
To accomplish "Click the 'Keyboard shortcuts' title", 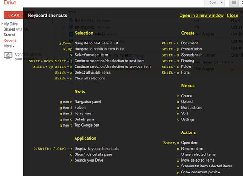I will click(48, 15).
